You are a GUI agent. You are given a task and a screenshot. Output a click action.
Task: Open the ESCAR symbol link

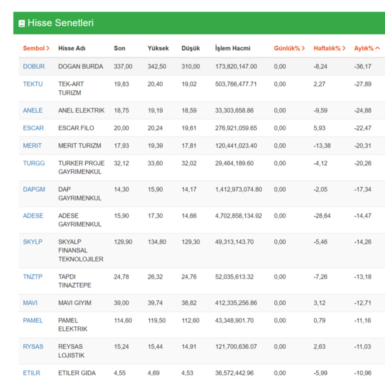(x=33, y=128)
